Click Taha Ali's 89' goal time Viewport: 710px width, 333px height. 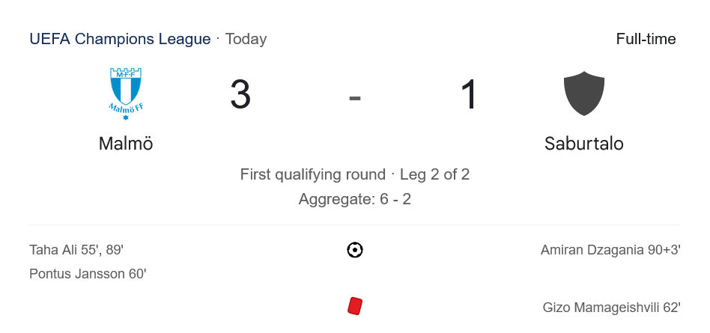point(114,250)
